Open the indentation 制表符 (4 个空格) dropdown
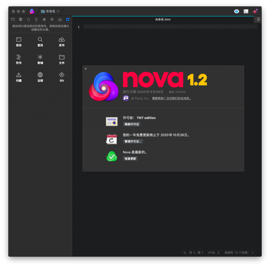This screenshot has width=270, height=267. pos(239,253)
